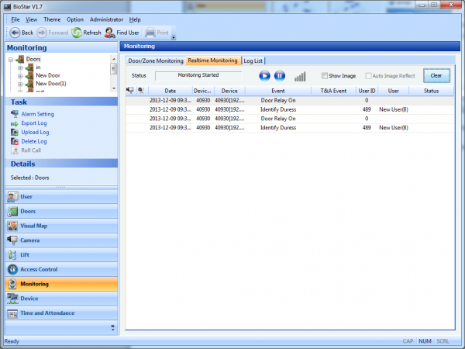Enable the Show Image checkbox

click(x=325, y=75)
